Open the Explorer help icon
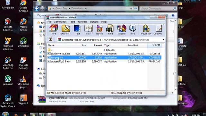This screenshot has height=116, width=206. pyautogui.click(x=173, y=15)
